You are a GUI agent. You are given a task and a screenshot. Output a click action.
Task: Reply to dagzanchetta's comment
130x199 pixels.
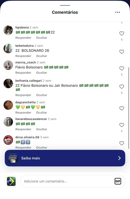pyautogui.click(x=23, y=112)
